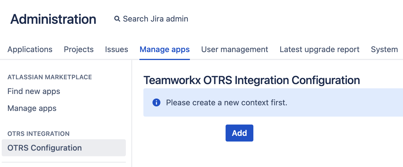403x167 pixels.
Task: Open the Applications tab
Action: (30, 50)
